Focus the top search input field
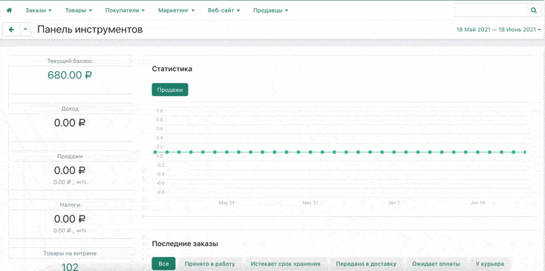 click(x=491, y=10)
